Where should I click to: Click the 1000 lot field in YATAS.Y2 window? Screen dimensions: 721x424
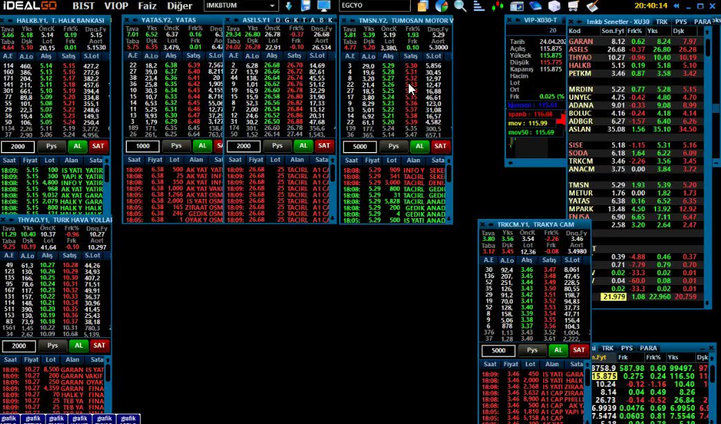(x=143, y=146)
